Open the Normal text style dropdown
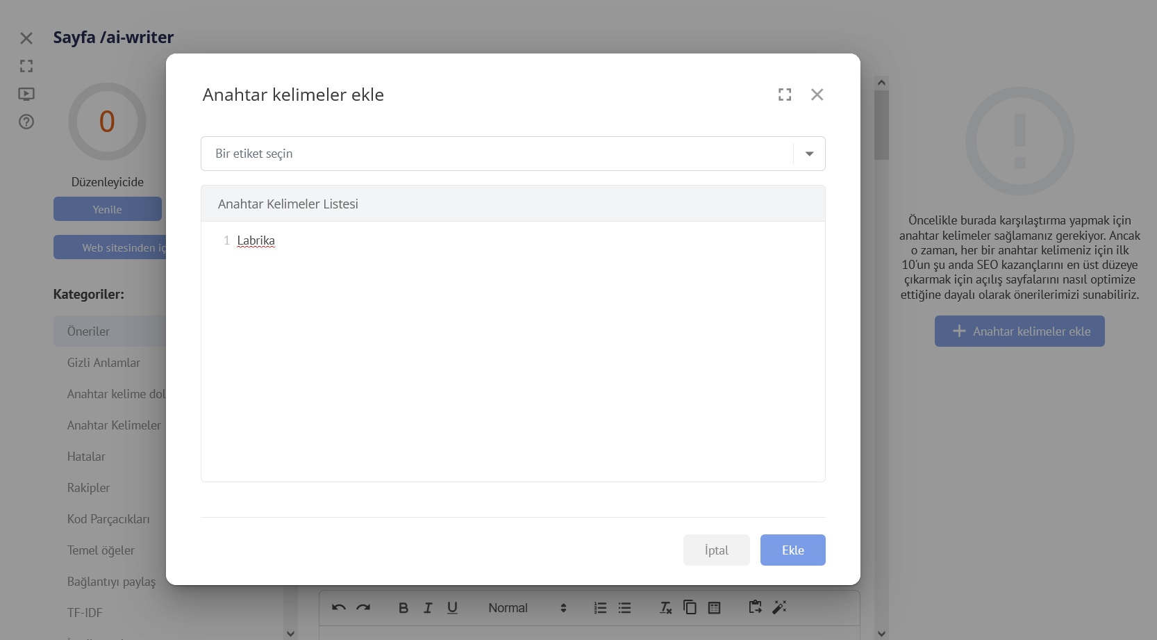The image size is (1157, 640). 527,607
